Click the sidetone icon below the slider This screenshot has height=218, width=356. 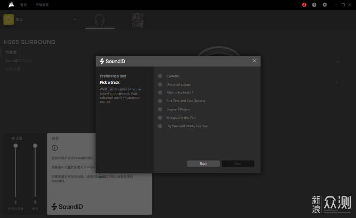pos(35,202)
